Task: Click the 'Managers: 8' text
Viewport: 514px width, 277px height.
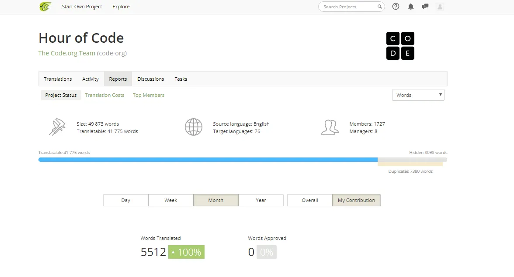Action: point(363,131)
